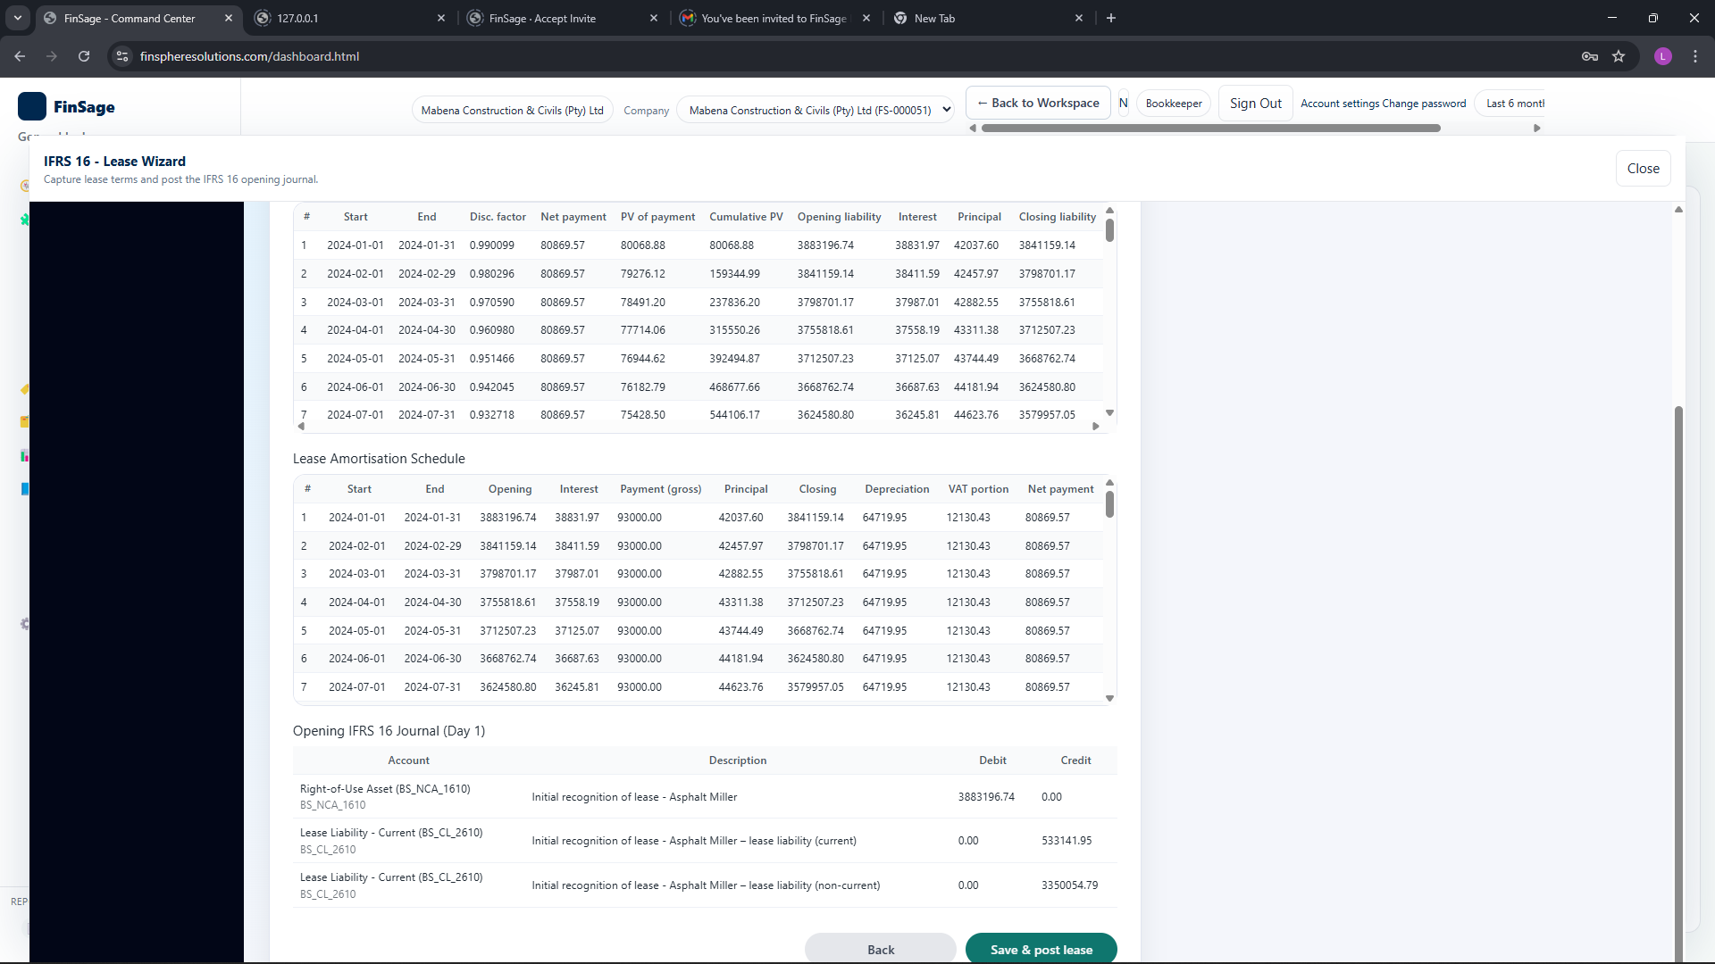Click Back to Workspace button
This screenshot has height=964, width=1715.
(1038, 103)
